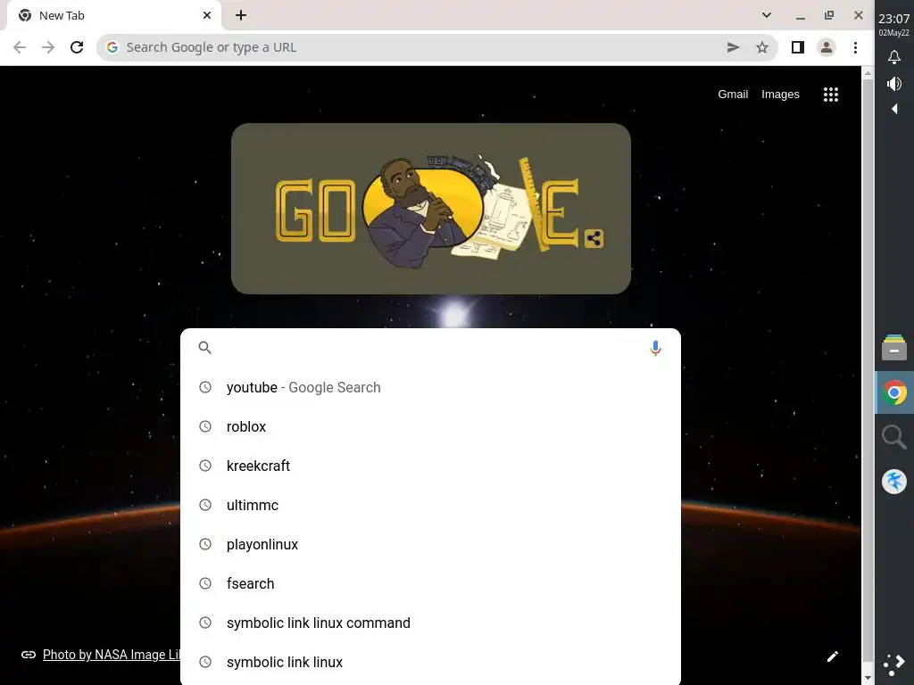Select the kreekcraft suggestion
This screenshot has width=914, height=685.
[430, 466]
